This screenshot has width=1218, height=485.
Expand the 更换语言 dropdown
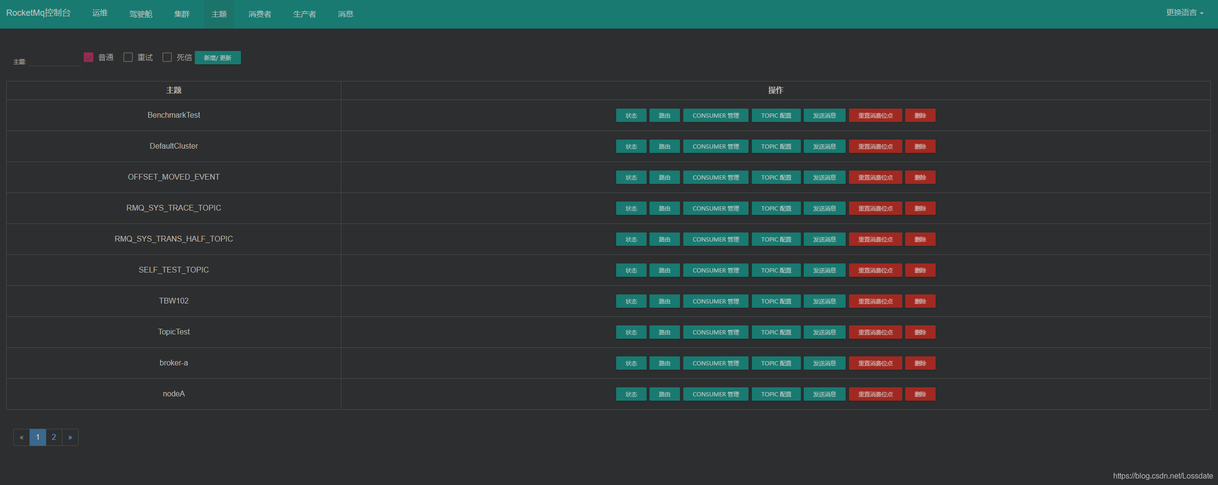coord(1185,13)
